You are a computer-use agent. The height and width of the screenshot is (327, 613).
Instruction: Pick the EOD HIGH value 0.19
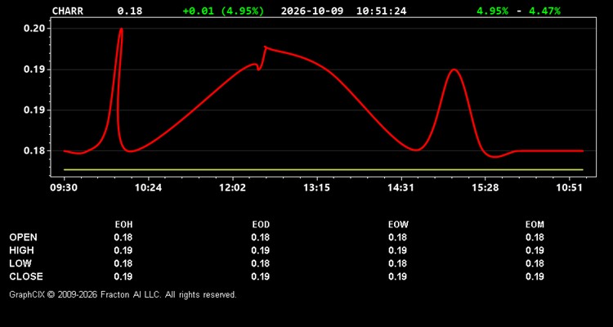coord(261,250)
